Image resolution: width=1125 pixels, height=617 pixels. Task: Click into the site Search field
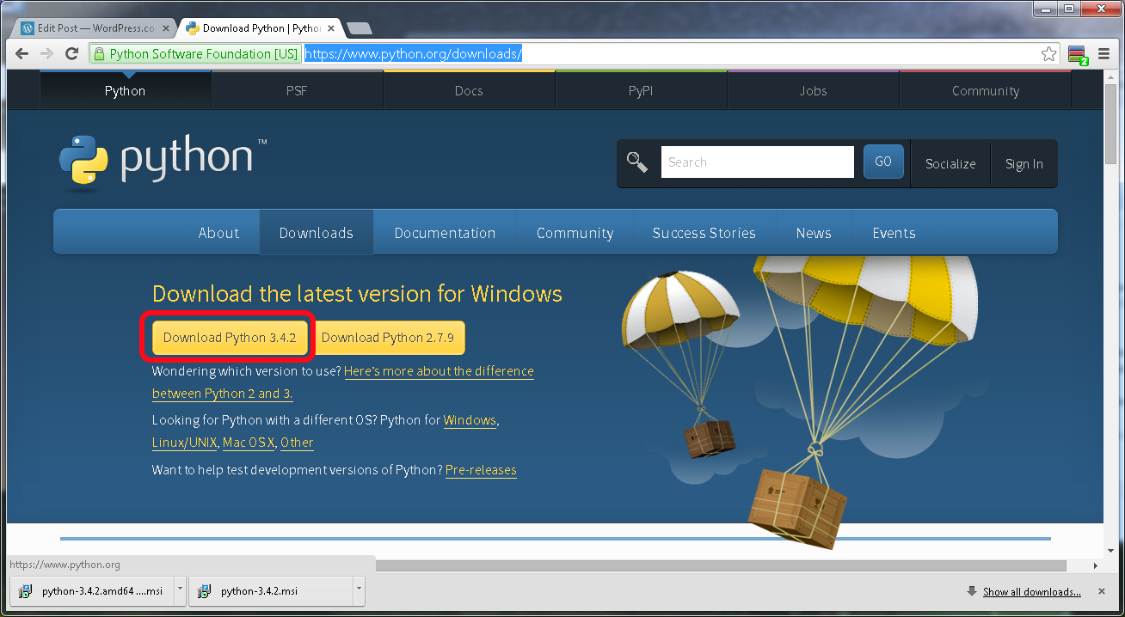point(757,162)
